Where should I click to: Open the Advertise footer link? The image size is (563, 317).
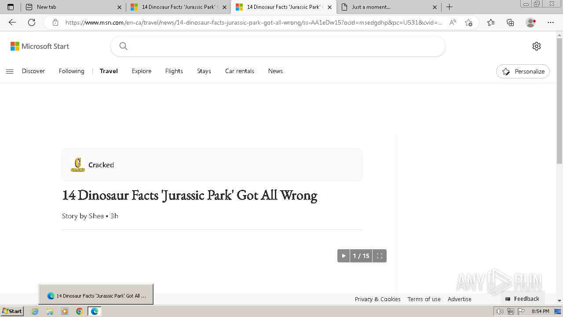click(x=460, y=299)
